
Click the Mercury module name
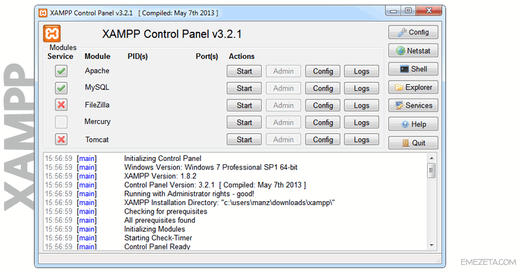(97, 121)
